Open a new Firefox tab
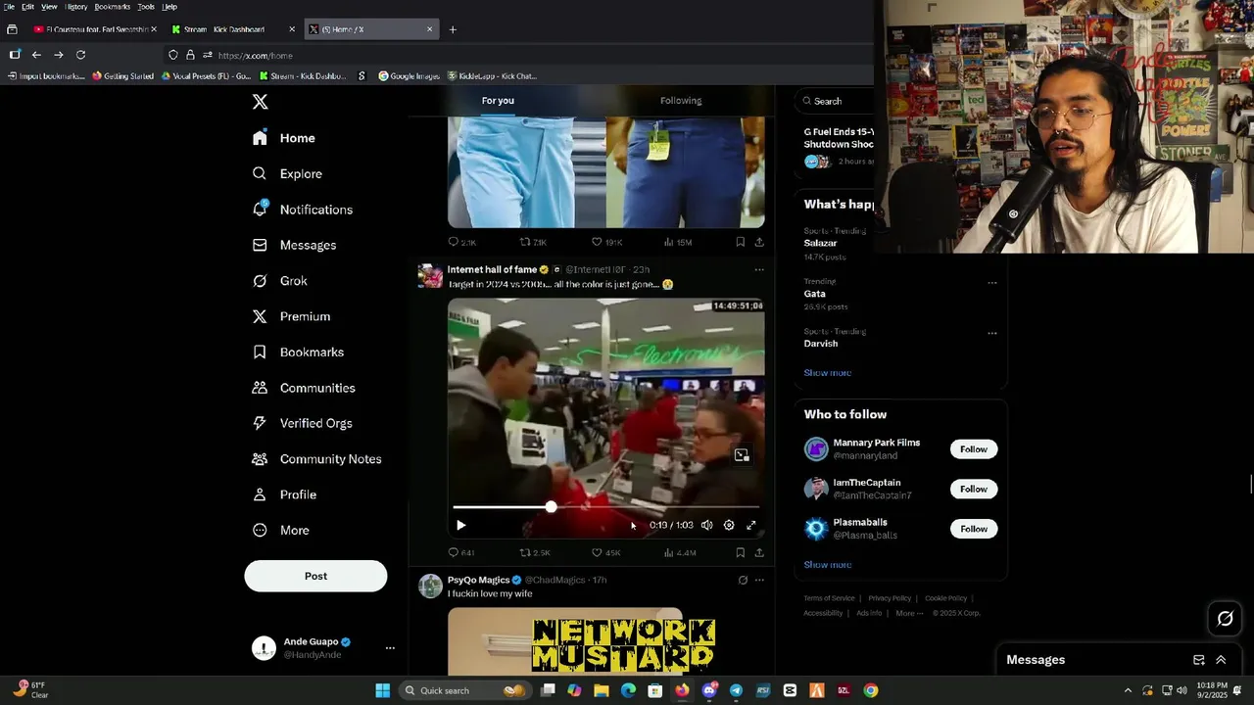 pyautogui.click(x=453, y=29)
